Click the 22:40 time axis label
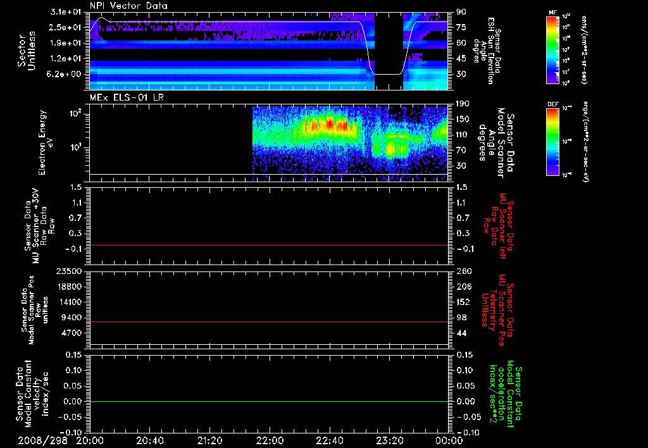 pos(329,440)
